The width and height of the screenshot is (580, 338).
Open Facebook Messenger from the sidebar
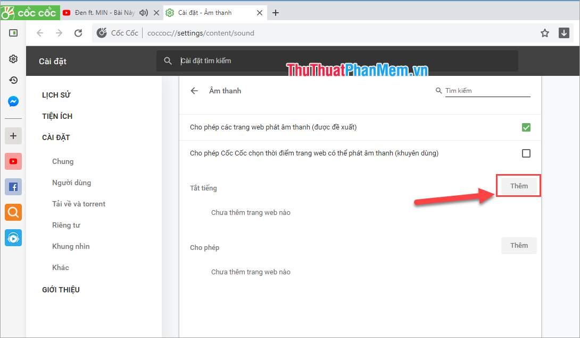click(13, 101)
